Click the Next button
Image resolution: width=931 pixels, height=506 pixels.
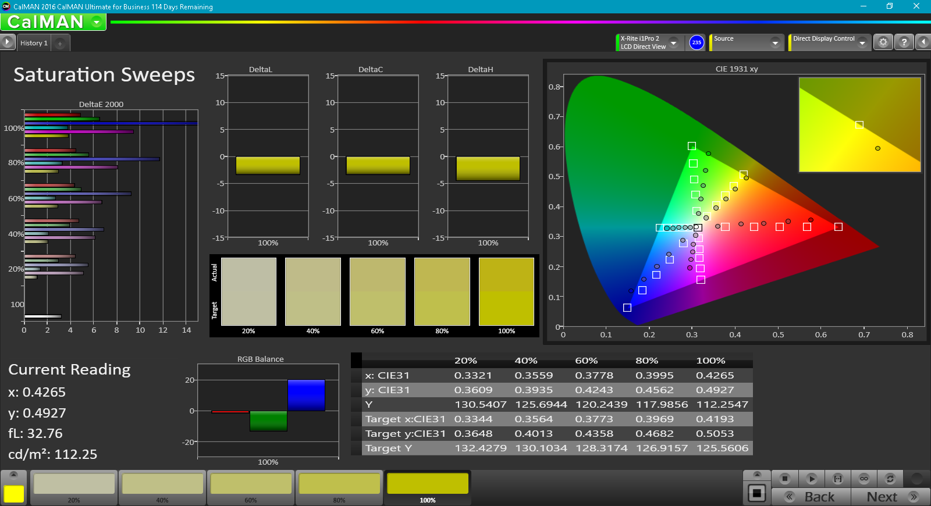tap(890, 497)
